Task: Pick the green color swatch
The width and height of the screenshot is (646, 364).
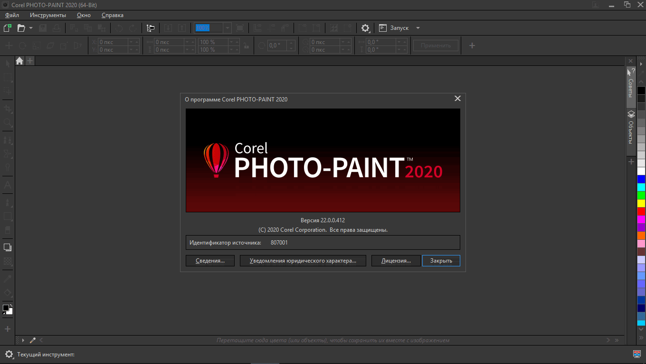Action: (641, 195)
